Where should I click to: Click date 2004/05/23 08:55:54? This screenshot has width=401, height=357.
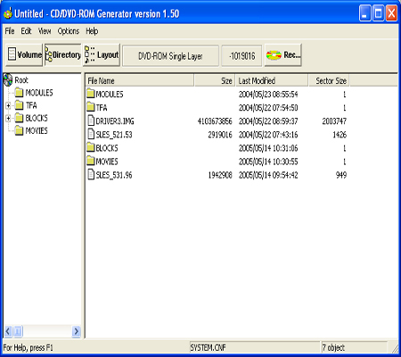[x=268, y=95]
